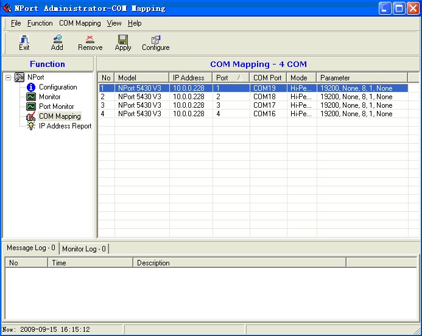Maximize the NPort Administrator window
Viewport: 422px width, 336px height.
pyautogui.click(x=399, y=8)
